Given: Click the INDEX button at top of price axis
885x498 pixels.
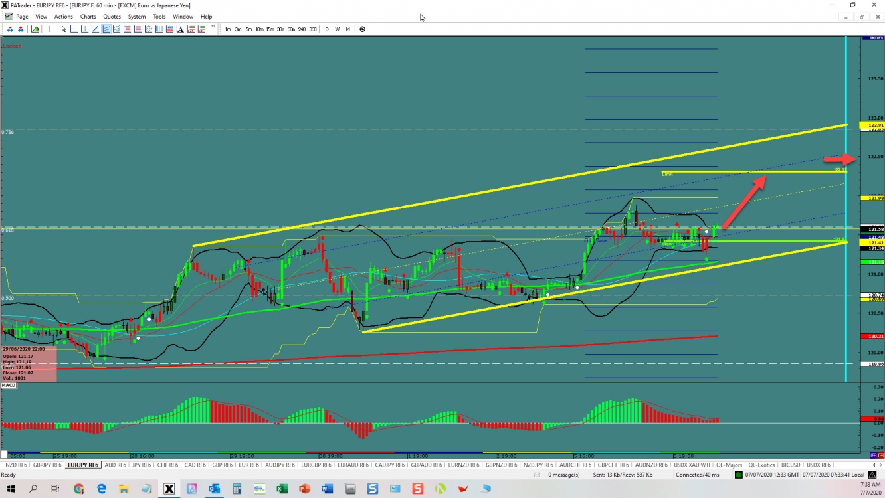Looking at the screenshot, I should point(872,38).
